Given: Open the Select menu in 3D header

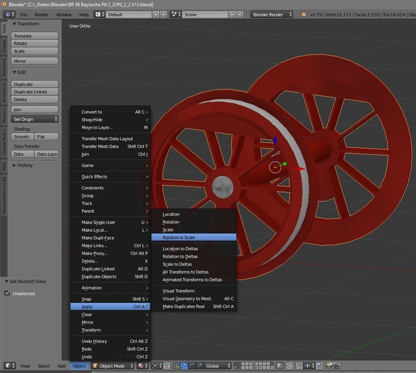Looking at the screenshot, I should tap(44, 366).
